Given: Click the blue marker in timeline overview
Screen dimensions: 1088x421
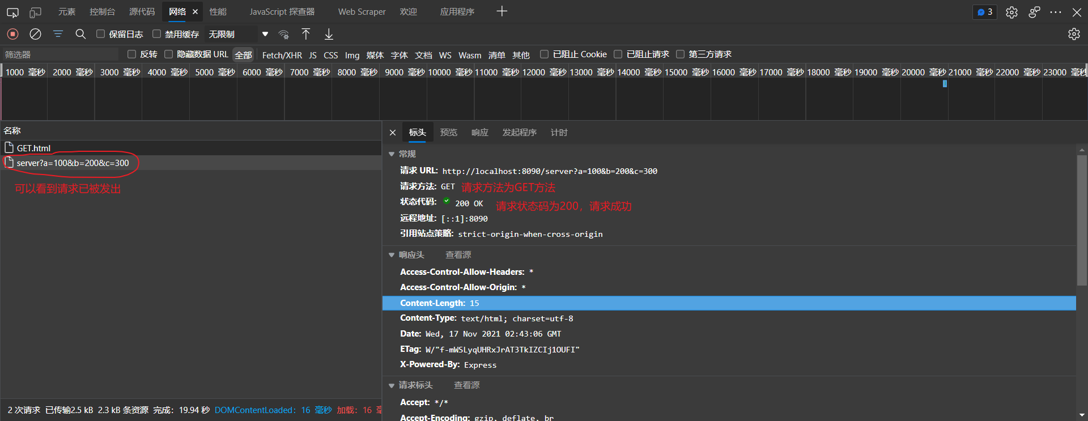Looking at the screenshot, I should [x=945, y=84].
